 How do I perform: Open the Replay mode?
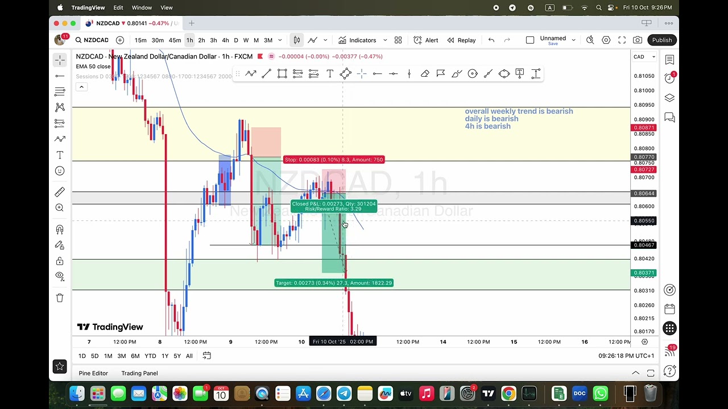click(461, 40)
